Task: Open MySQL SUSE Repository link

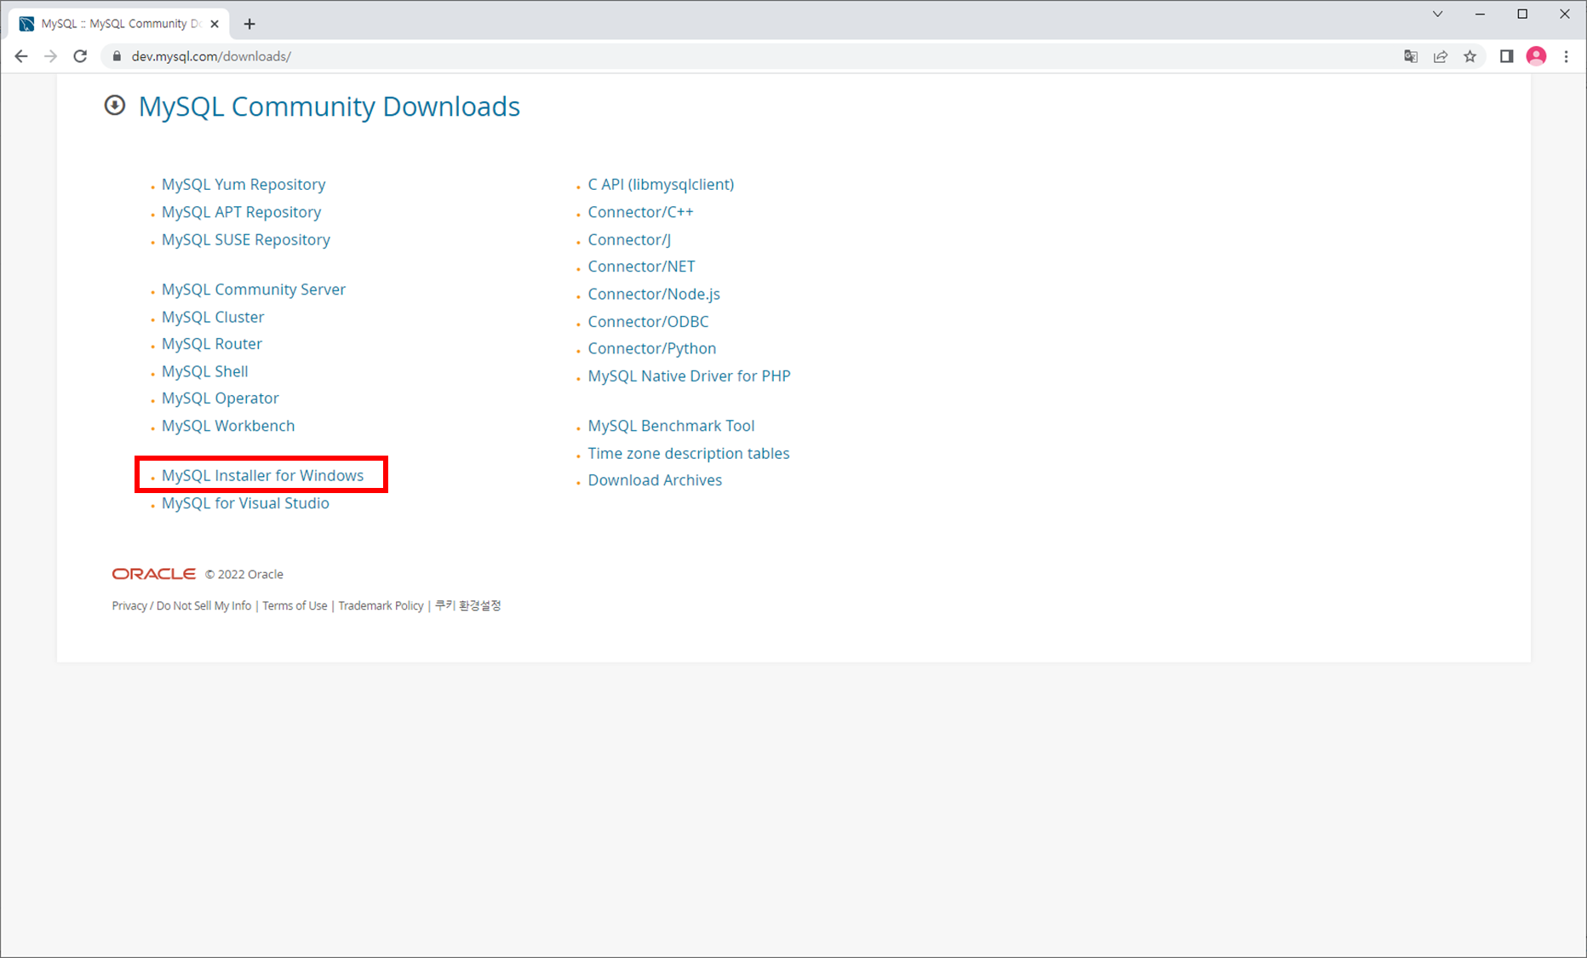Action: (x=246, y=240)
